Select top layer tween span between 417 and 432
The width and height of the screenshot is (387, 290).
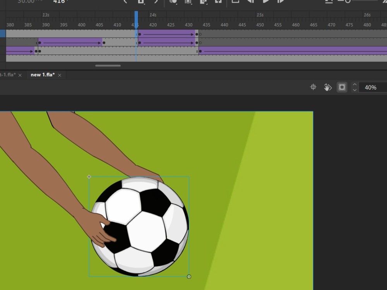click(166, 34)
